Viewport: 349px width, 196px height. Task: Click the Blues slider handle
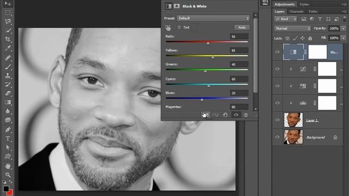tap(202, 100)
